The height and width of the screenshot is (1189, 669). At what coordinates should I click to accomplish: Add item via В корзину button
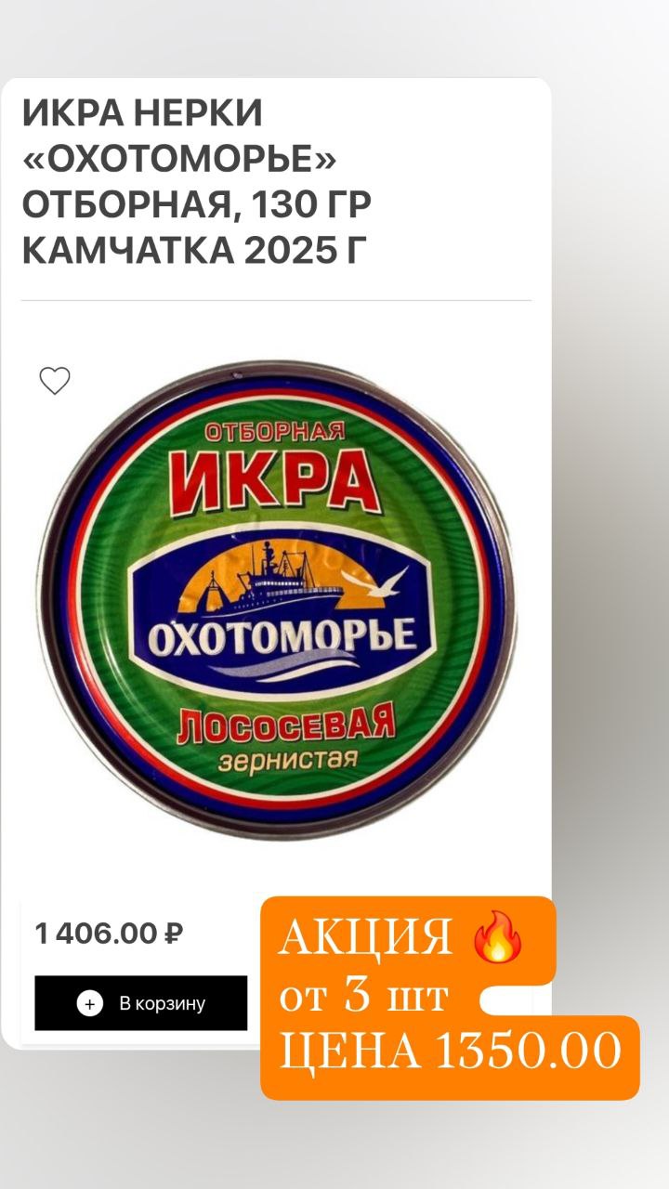[141, 1003]
